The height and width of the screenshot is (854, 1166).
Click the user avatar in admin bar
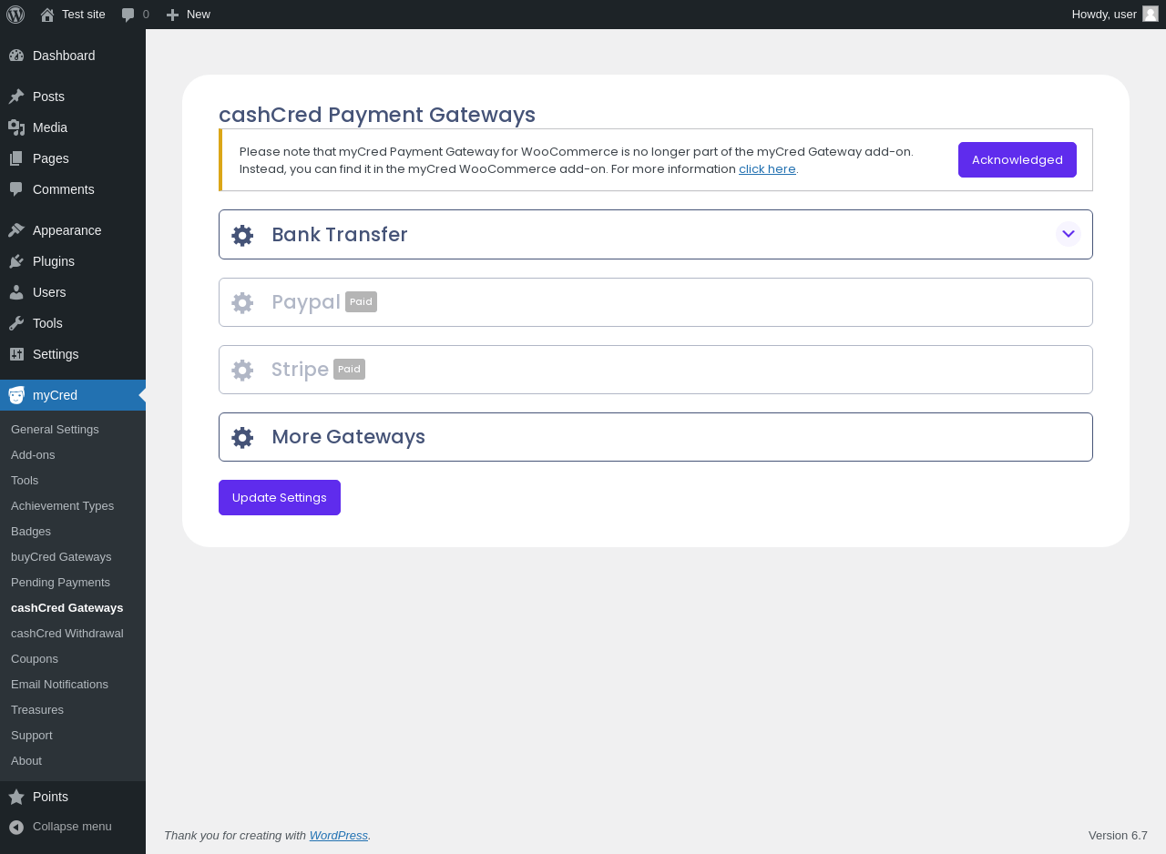click(x=1151, y=14)
